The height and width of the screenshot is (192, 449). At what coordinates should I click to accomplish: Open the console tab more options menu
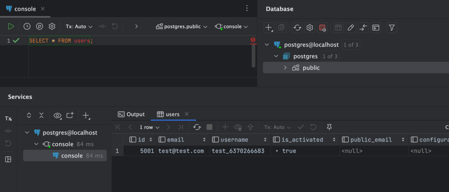coord(247,8)
